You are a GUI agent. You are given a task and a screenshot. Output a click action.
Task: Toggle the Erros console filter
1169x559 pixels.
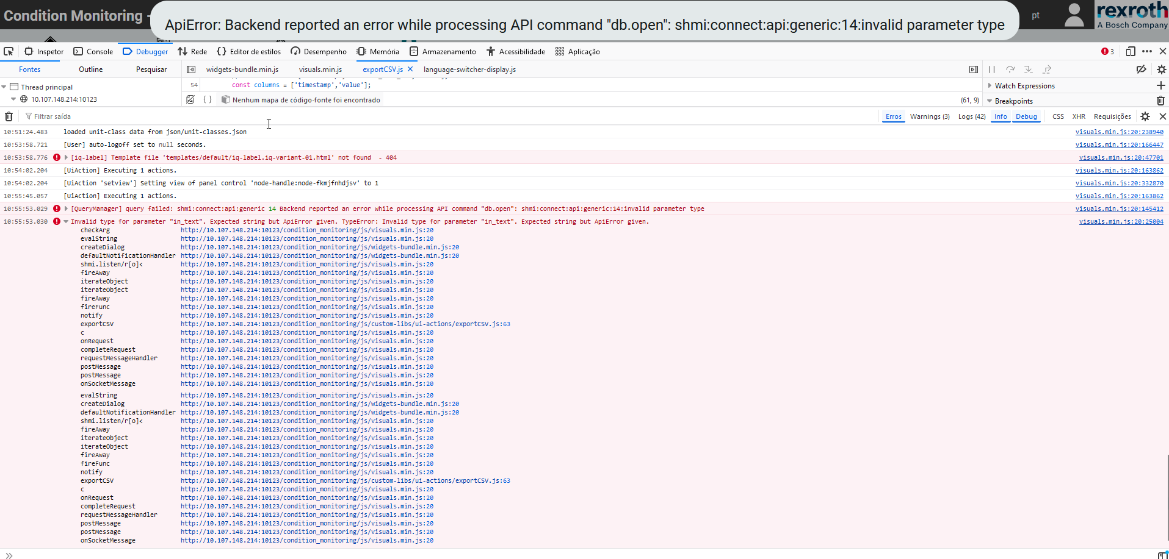(x=893, y=116)
